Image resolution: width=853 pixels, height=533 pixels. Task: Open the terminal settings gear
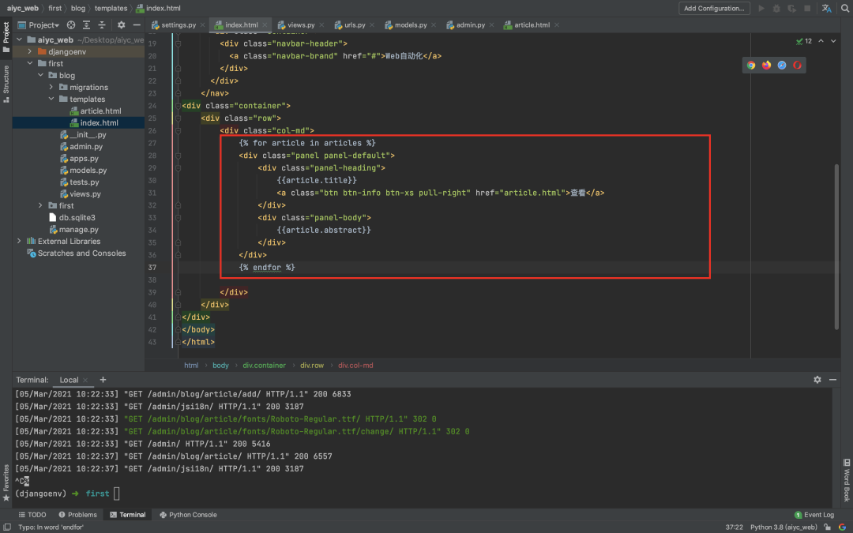(x=817, y=380)
